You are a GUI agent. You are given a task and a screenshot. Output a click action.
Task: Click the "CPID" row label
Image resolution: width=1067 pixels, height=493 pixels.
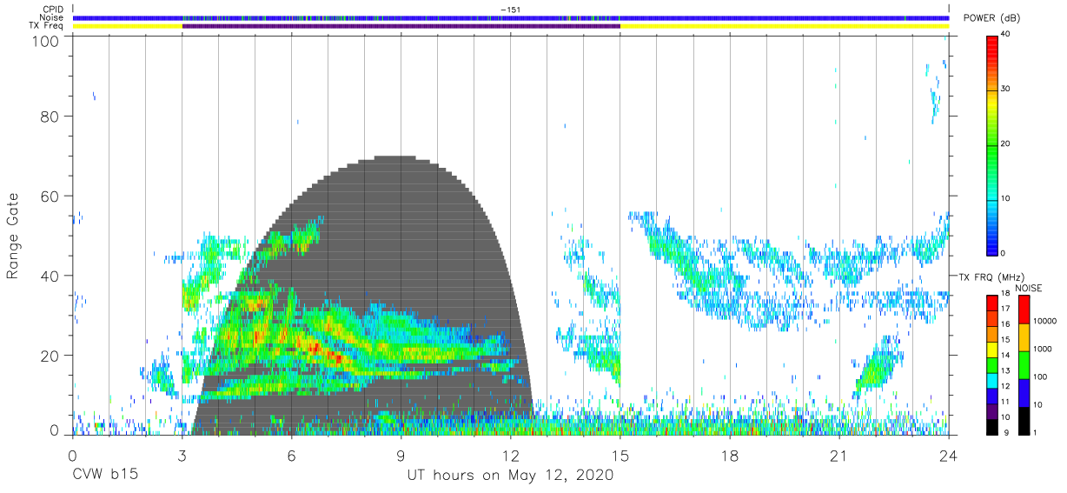click(x=53, y=9)
